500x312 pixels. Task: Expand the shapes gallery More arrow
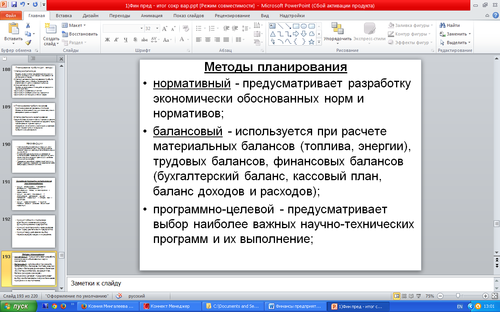(x=319, y=42)
